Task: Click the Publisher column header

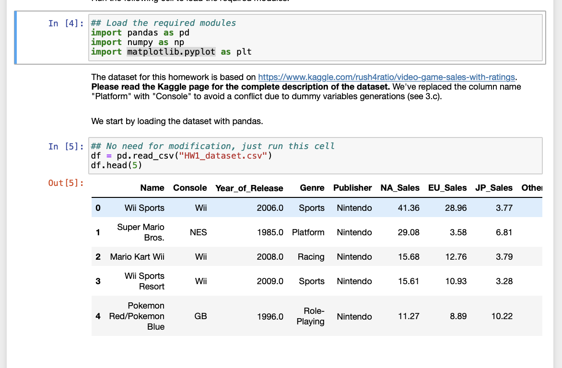Action: click(x=352, y=188)
